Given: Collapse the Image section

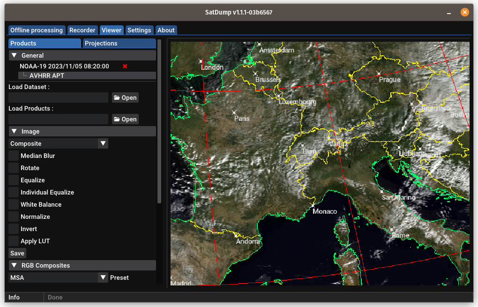Looking at the screenshot, I should tap(14, 131).
